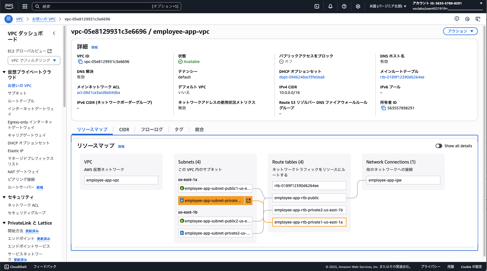This screenshot has width=487, height=271.
Task: Select rtb-0189f12390d6264ee route table node
Action: (x=309, y=186)
